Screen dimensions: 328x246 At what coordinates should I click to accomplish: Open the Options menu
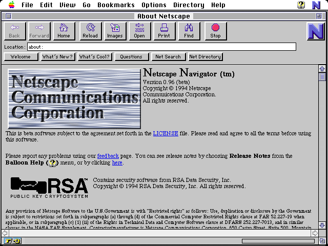(x=154, y=5)
